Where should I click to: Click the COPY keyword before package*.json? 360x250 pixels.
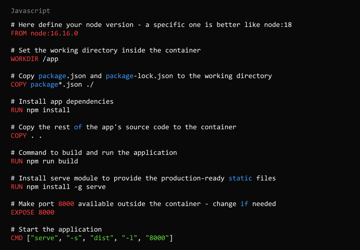point(19,84)
